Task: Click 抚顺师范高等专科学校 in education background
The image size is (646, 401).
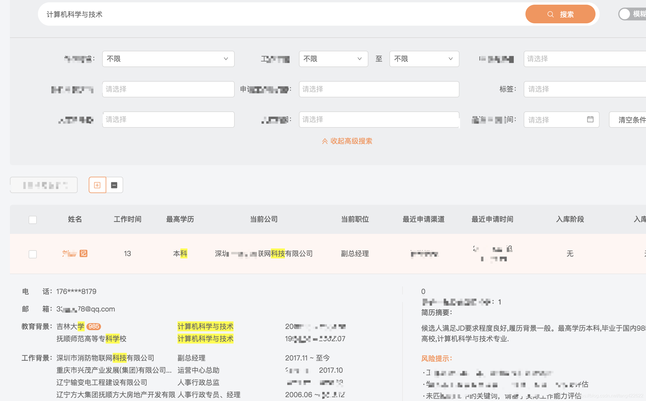Action: tap(91, 339)
